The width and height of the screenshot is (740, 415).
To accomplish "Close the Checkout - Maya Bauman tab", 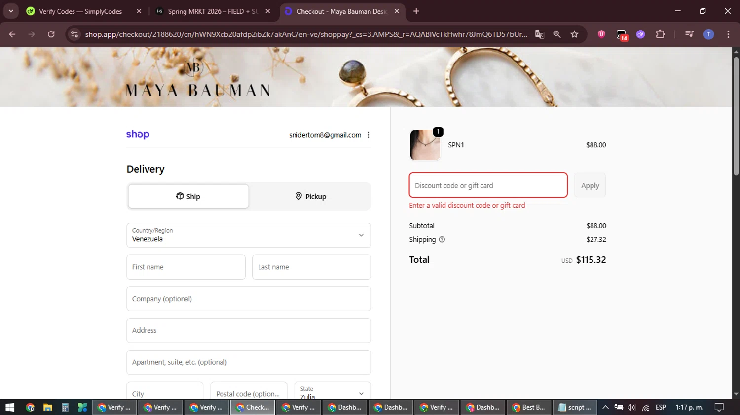I will pyautogui.click(x=397, y=11).
